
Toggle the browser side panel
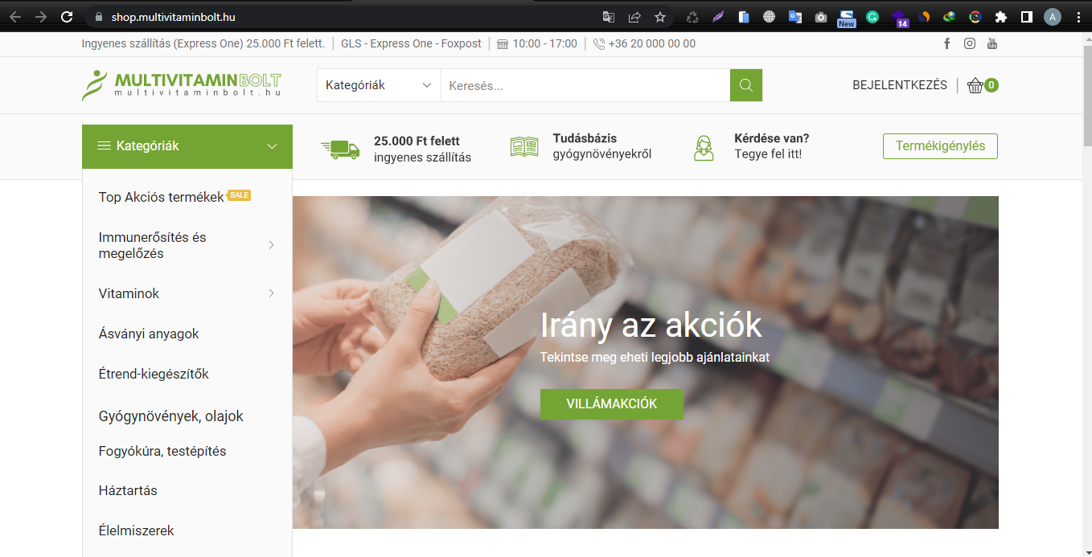click(x=1027, y=16)
